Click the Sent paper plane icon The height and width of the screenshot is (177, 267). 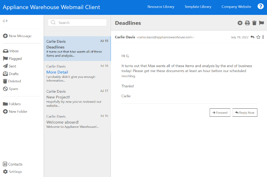[5, 66]
